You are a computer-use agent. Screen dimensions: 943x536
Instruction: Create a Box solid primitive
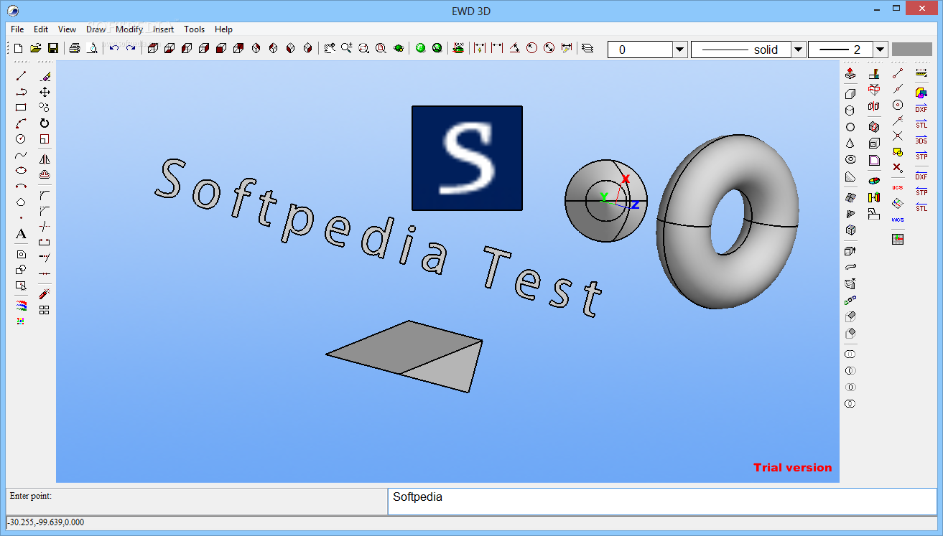(850, 93)
